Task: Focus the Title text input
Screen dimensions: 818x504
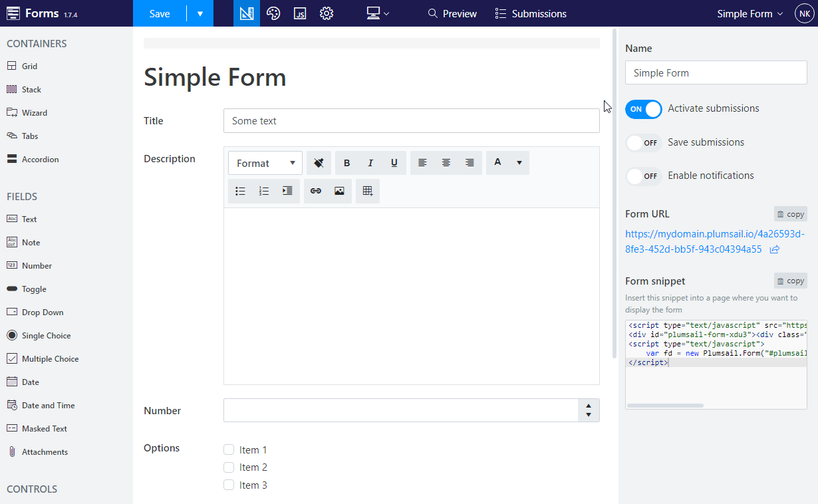Action: 412,121
